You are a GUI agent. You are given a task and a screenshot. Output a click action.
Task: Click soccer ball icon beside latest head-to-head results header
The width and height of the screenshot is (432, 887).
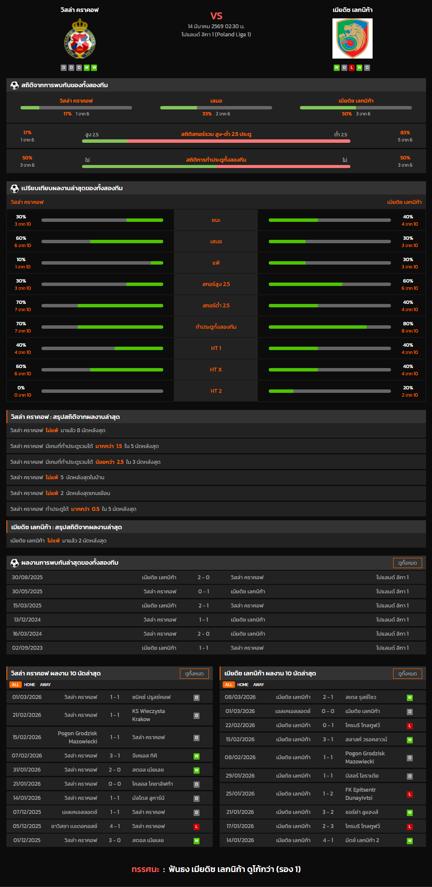click(x=15, y=563)
